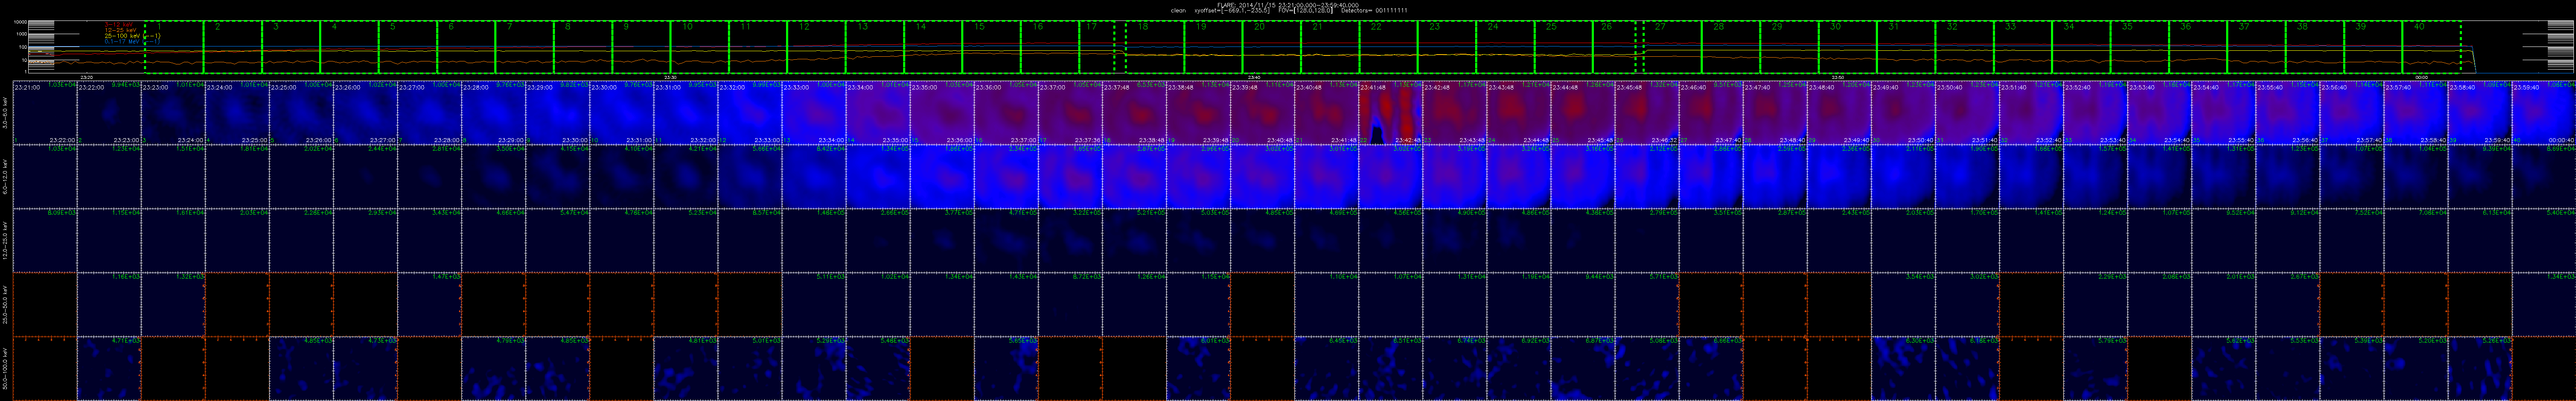Select time interval 36 in the lightcurve

point(2198,46)
